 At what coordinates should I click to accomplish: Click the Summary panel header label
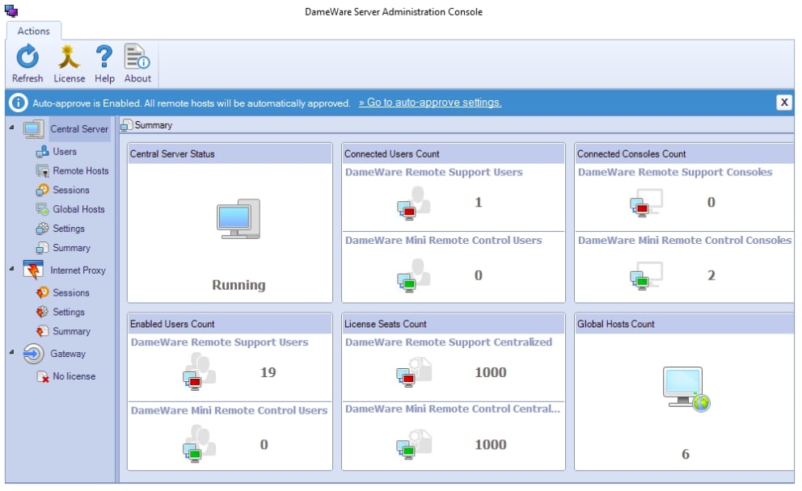(154, 125)
